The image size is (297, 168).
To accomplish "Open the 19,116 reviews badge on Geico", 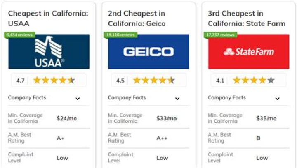I will pyautogui.click(x=120, y=35).
